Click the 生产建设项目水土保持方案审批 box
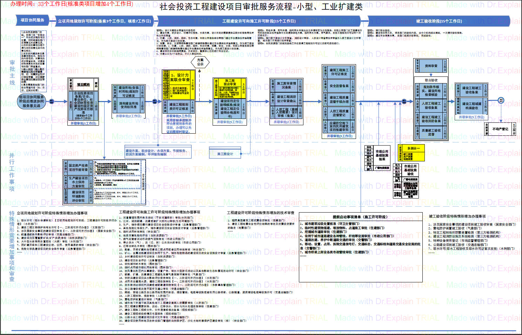This screenshot has height=335, width=522. (x=78, y=182)
